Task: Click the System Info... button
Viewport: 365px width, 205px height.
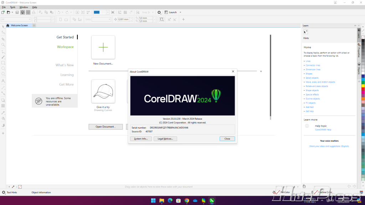Action: [141, 139]
